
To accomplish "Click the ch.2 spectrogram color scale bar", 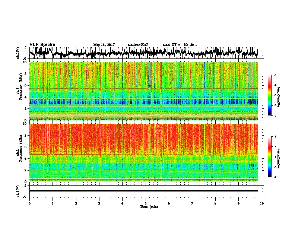I will click(270, 157).
